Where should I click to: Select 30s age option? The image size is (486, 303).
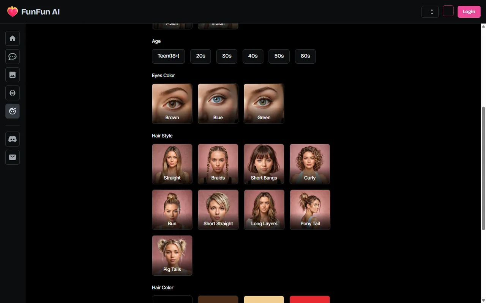tap(227, 56)
